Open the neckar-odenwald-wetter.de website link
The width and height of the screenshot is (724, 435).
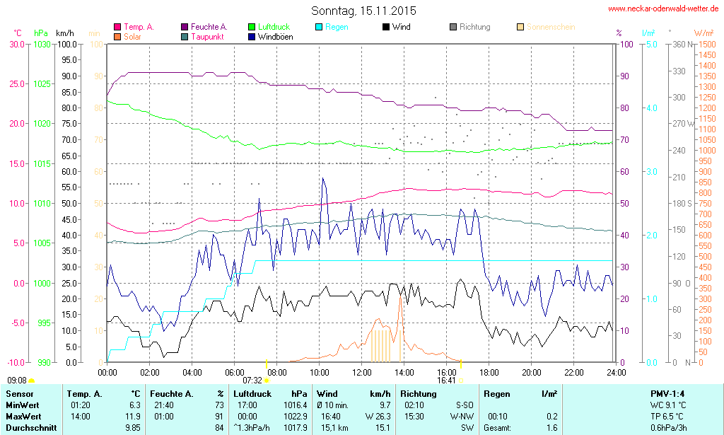coord(662,9)
